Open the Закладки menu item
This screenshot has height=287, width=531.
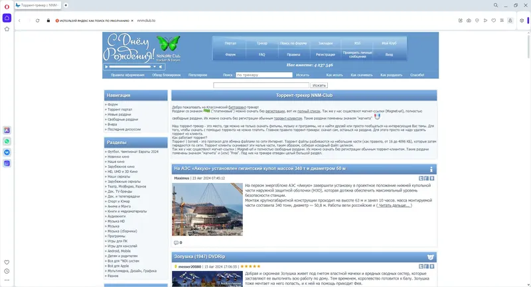pos(325,43)
